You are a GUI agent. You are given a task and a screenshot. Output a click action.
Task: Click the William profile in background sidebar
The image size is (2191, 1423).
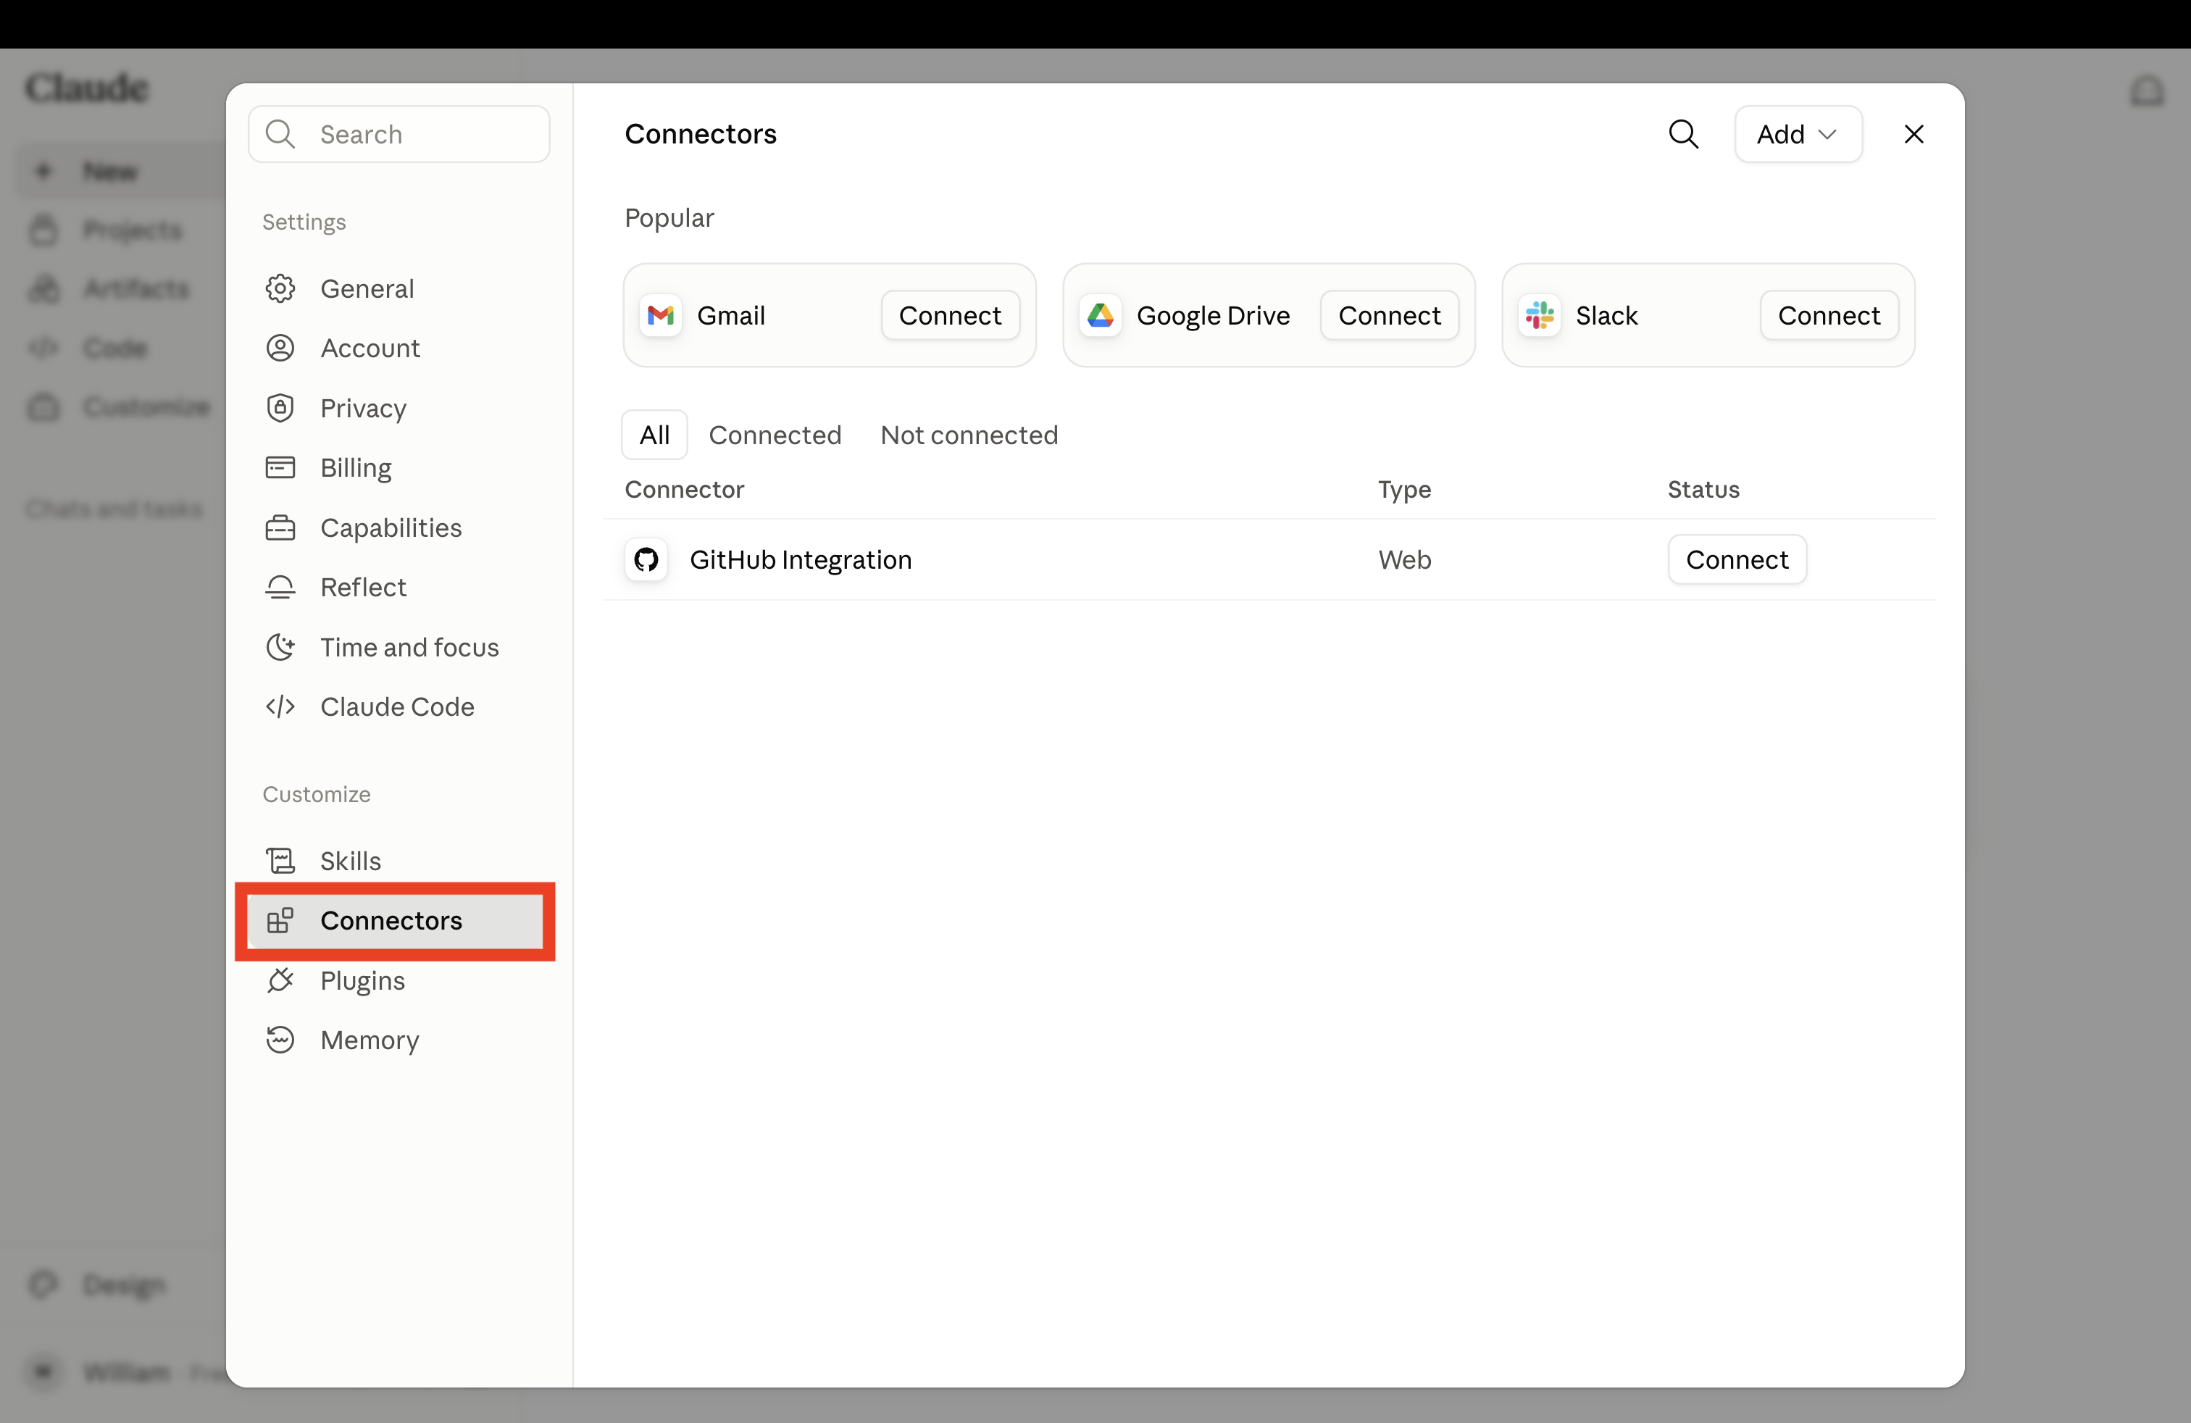pyautogui.click(x=120, y=1372)
